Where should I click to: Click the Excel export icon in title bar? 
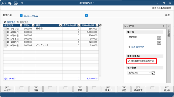click(x=10, y=3)
